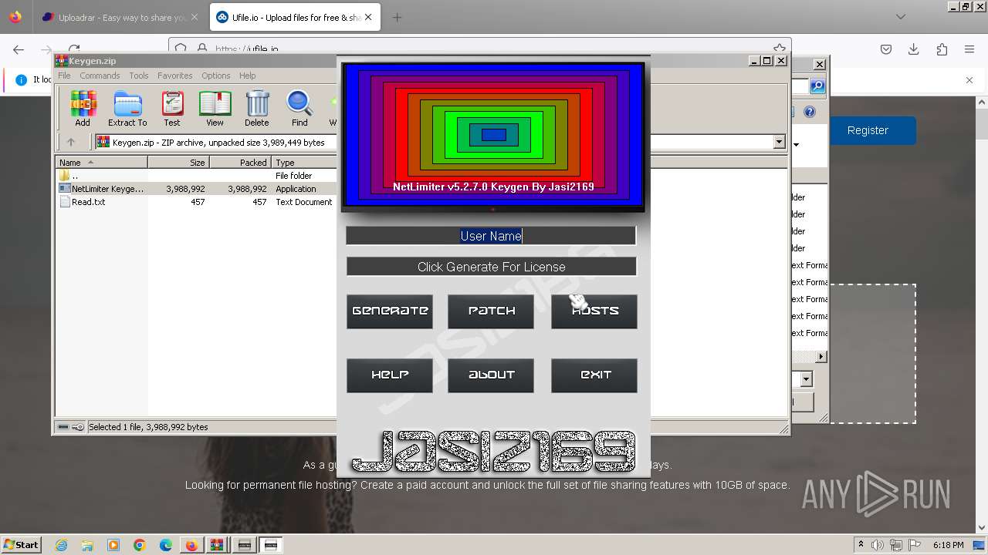Open Firefox hamburger application menu
The height and width of the screenshot is (555, 988).
(x=969, y=49)
